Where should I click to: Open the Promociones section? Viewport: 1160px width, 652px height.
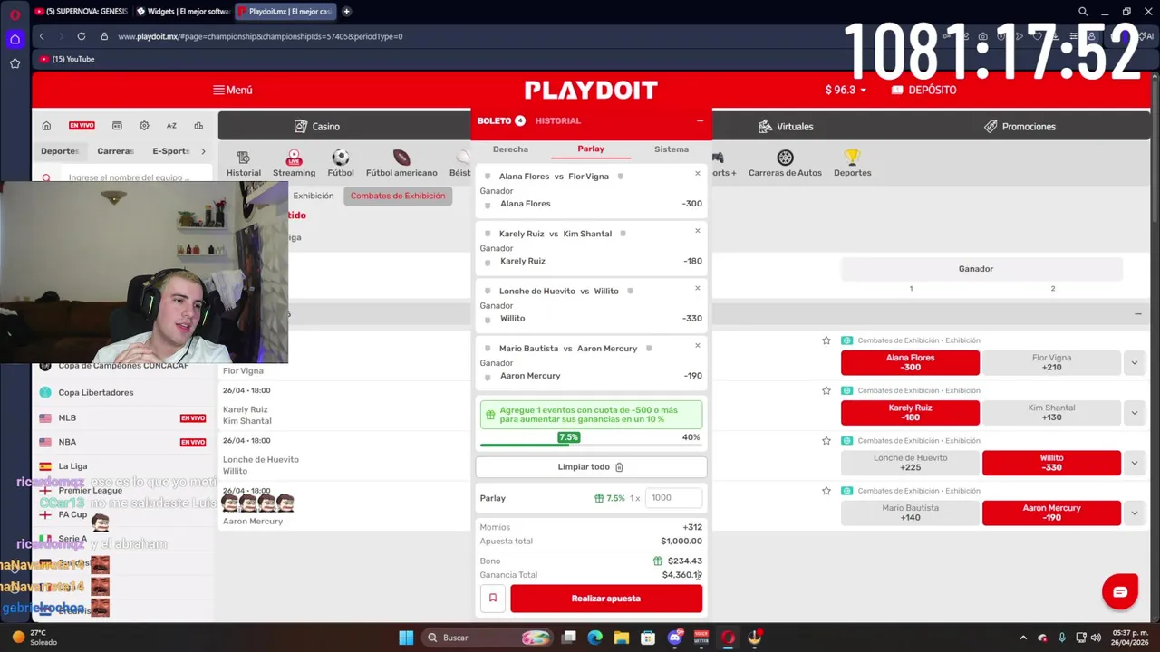1020,127
